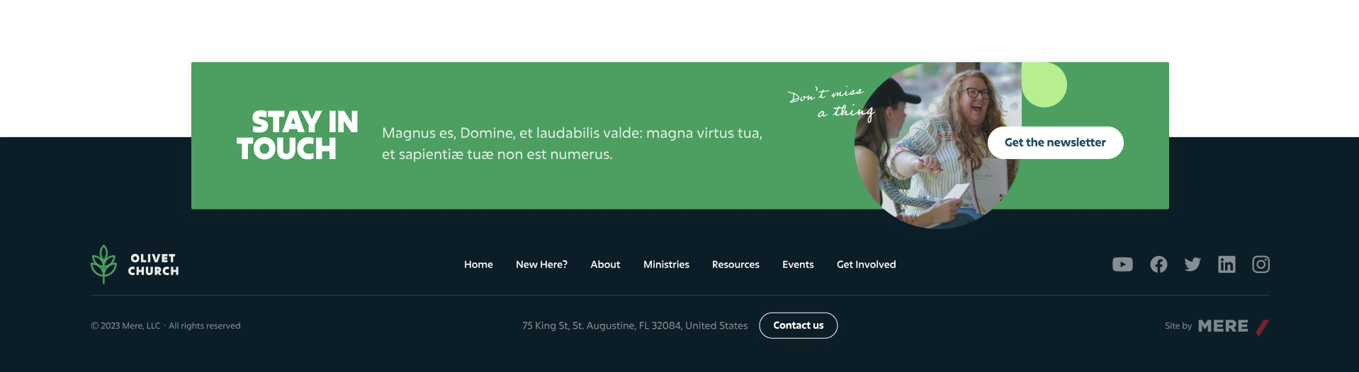The height and width of the screenshot is (372, 1359).
Task: Open the Twitter bird icon
Action: pos(1192,265)
